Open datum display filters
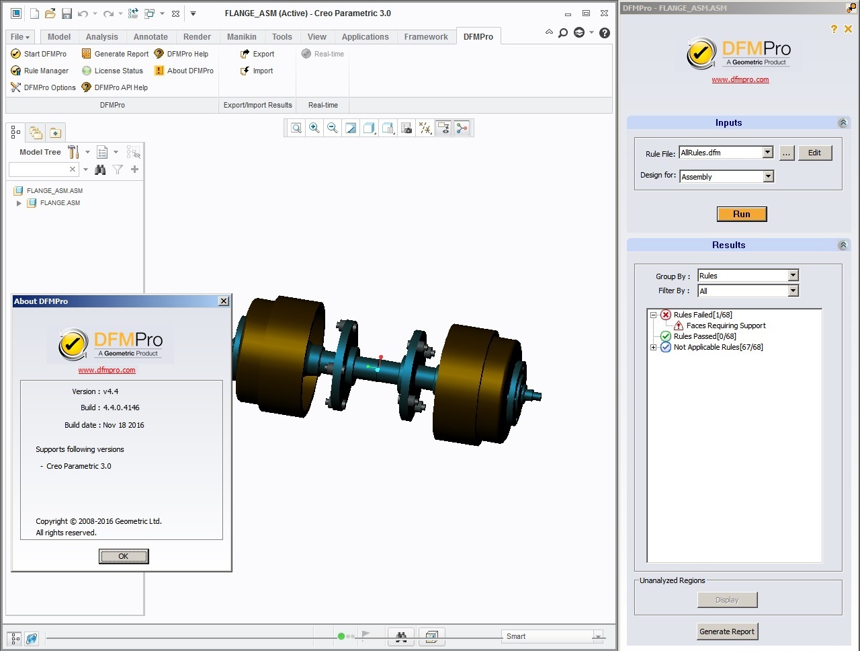 (425, 128)
